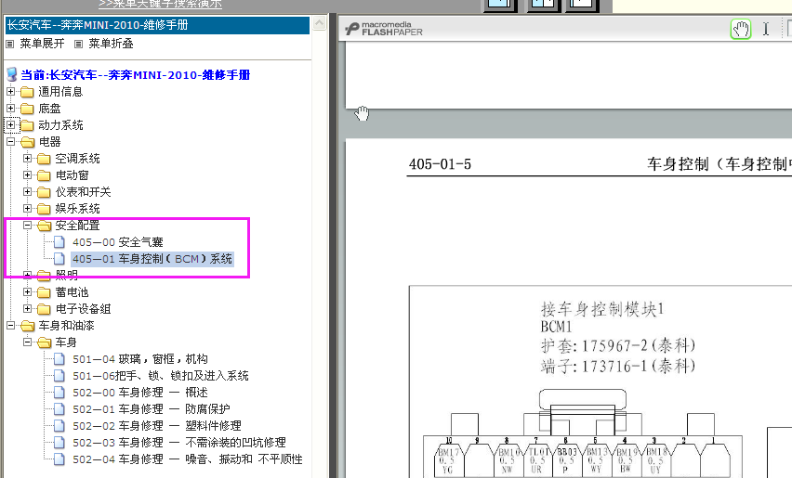Click the left panel scroll up arrow
This screenshot has width=792, height=478.
click(x=319, y=23)
